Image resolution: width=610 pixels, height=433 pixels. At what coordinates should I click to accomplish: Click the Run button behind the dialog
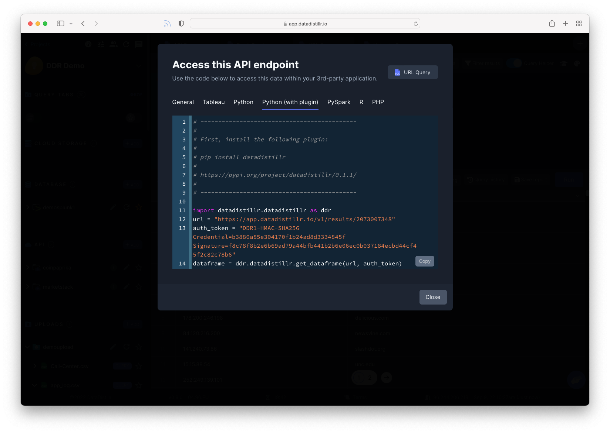(x=569, y=180)
